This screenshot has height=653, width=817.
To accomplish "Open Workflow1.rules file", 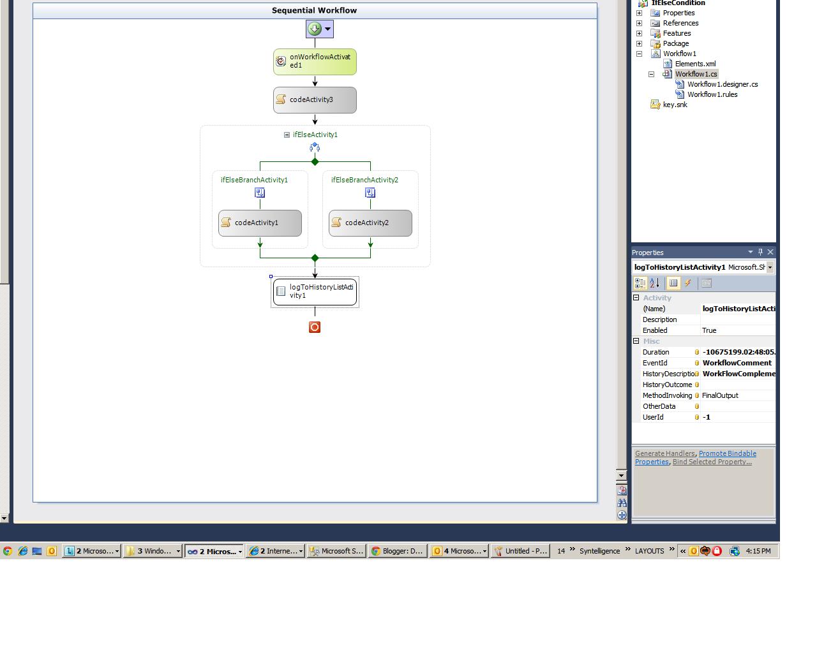I will coord(712,94).
